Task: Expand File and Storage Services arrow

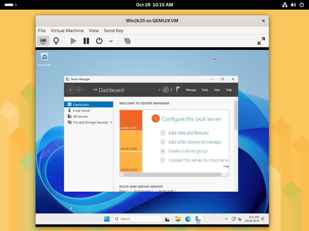Action: coord(111,122)
